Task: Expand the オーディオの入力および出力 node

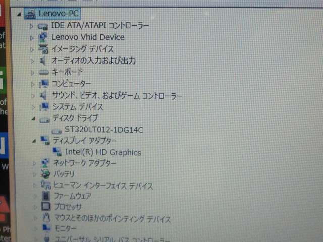Action: (32, 61)
